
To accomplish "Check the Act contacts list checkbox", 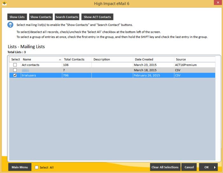I will (15, 65).
